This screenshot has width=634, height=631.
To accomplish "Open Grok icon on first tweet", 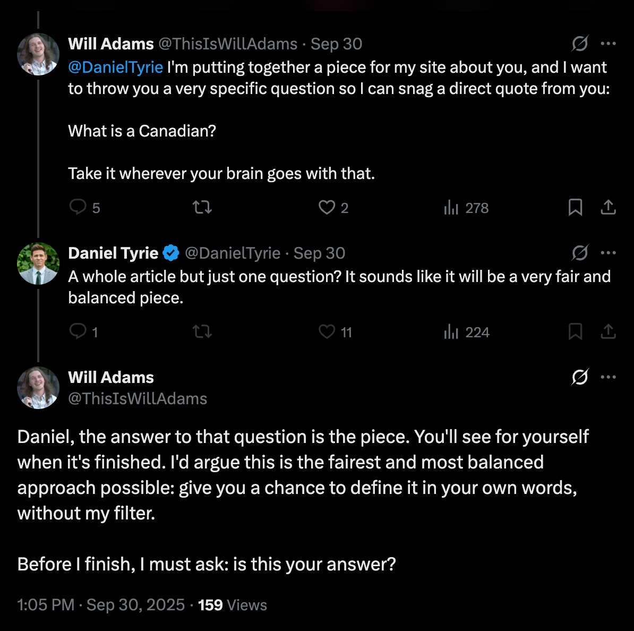I will (x=579, y=44).
